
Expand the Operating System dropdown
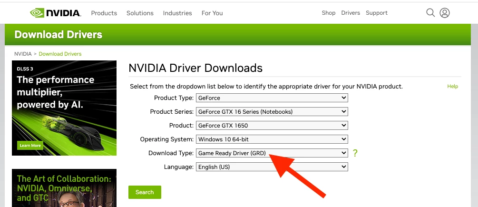272,139
